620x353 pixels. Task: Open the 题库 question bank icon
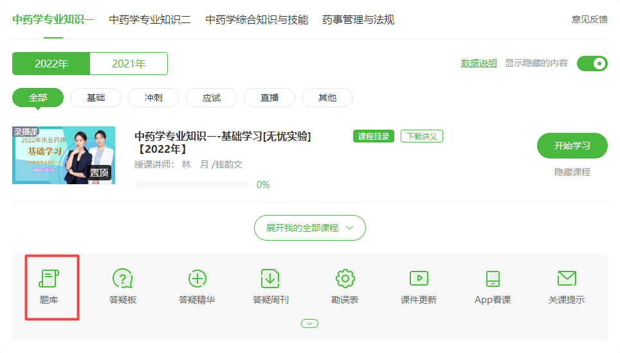(49, 279)
